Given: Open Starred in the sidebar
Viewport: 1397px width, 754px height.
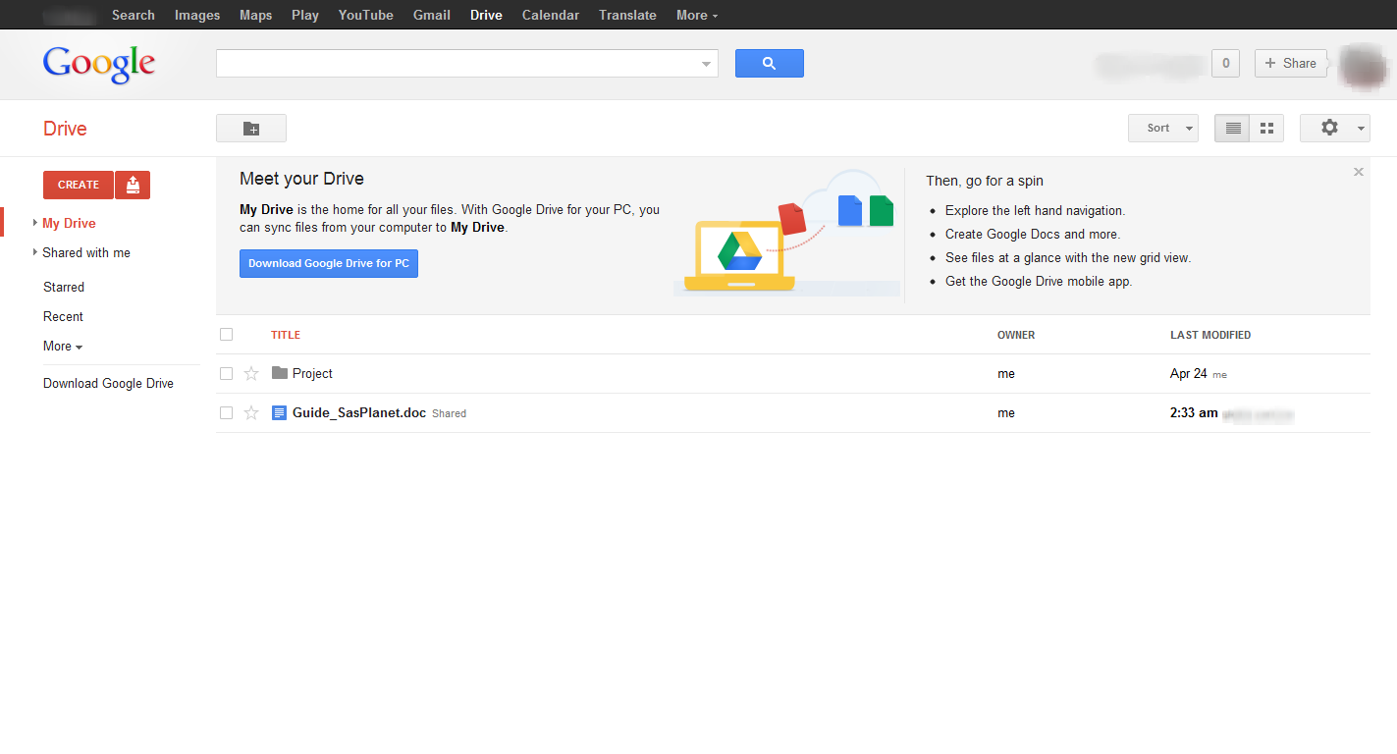Looking at the screenshot, I should tap(64, 287).
